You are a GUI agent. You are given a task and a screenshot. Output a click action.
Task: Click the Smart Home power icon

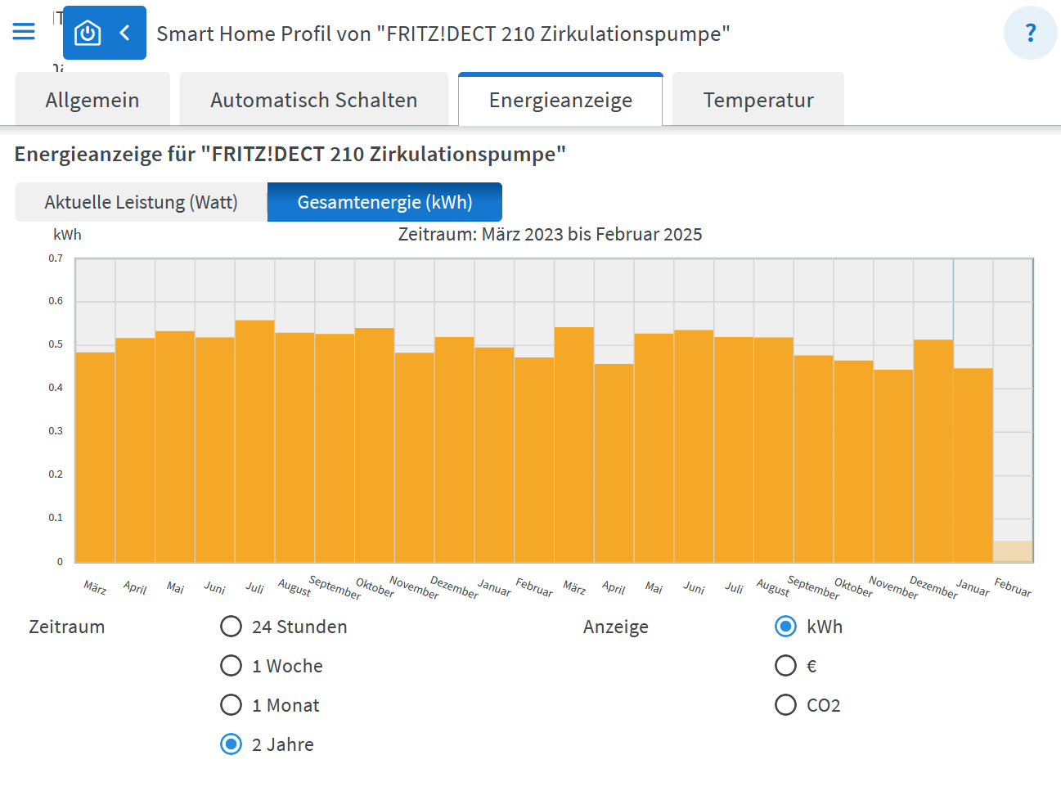pyautogui.click(x=88, y=34)
